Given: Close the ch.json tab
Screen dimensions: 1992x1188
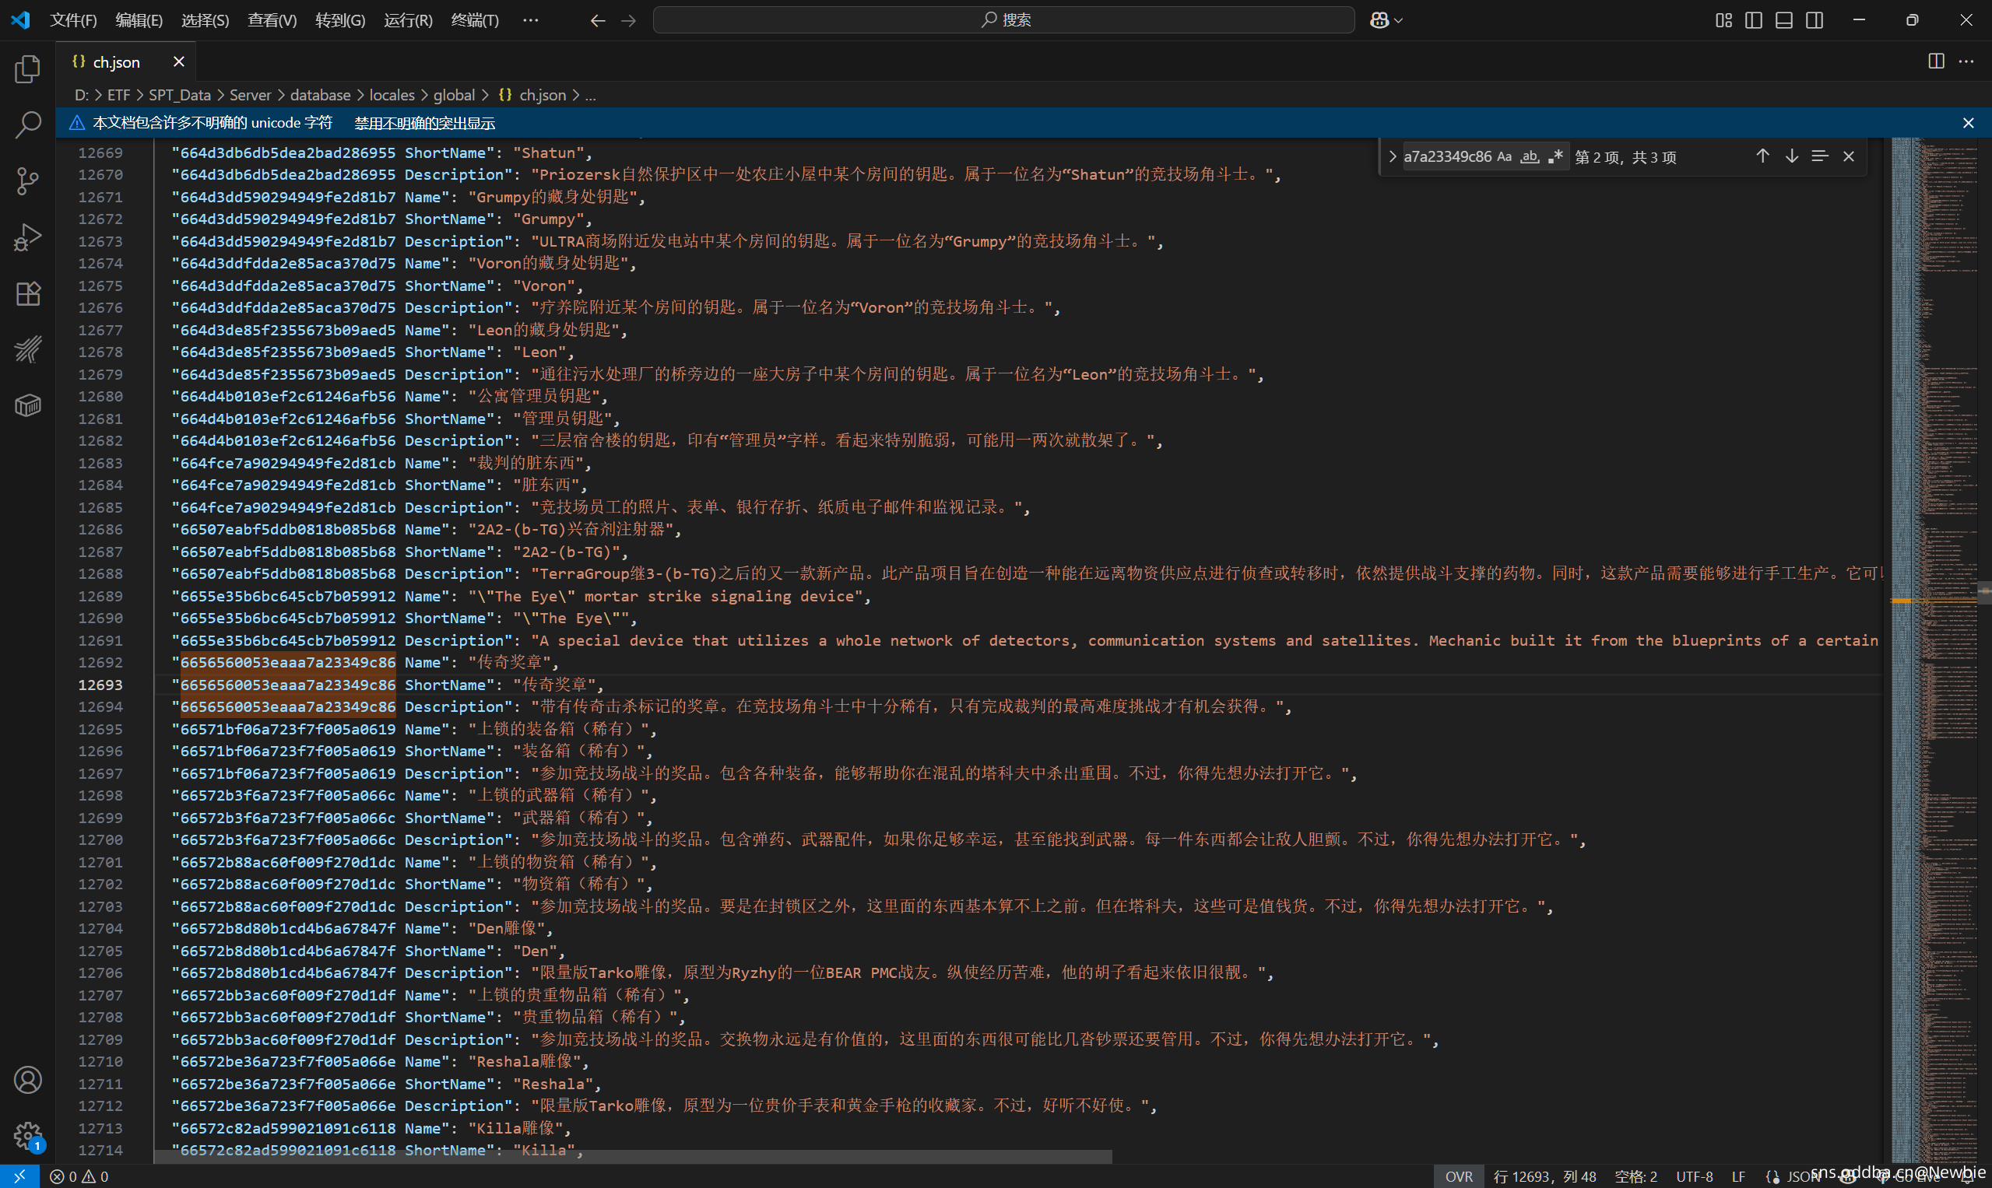Looking at the screenshot, I should [178, 61].
